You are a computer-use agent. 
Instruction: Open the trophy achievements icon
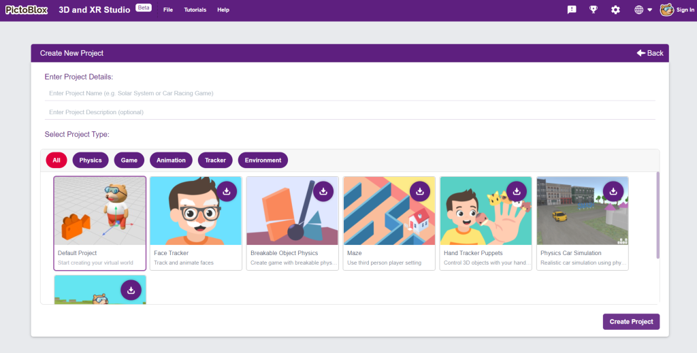click(593, 10)
